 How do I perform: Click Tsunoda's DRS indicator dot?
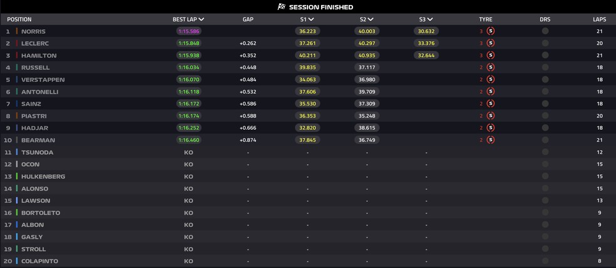pyautogui.click(x=545, y=152)
